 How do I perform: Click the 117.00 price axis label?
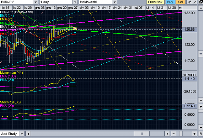(189, 61)
